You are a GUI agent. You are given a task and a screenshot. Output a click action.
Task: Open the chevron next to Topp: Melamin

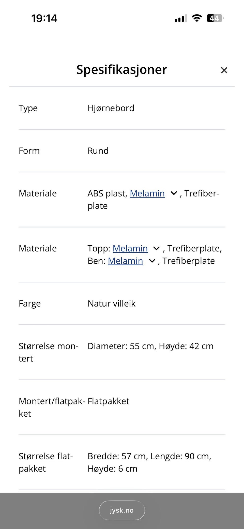click(156, 248)
